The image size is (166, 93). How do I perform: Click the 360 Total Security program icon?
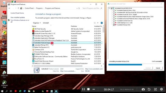[x=33, y=29]
